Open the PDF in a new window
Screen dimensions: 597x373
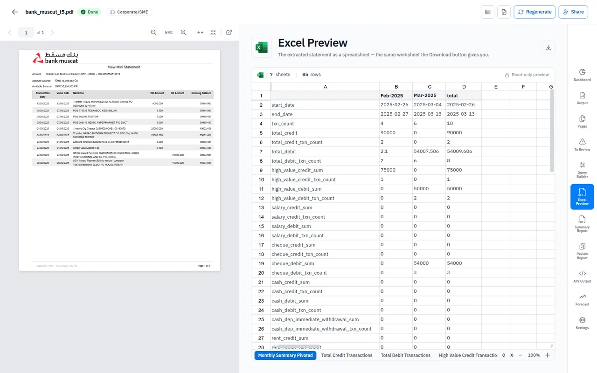coord(229,33)
